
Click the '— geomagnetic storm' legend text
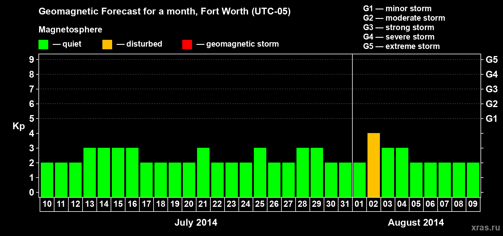(238, 44)
